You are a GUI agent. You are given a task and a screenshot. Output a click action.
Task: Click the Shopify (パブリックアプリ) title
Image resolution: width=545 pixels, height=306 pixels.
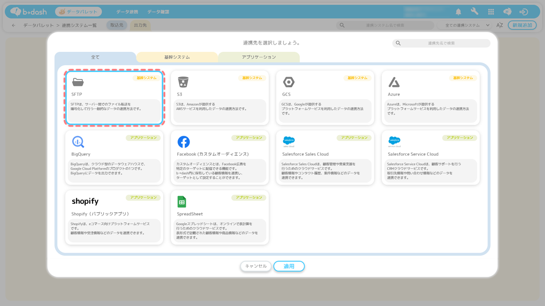click(x=101, y=214)
